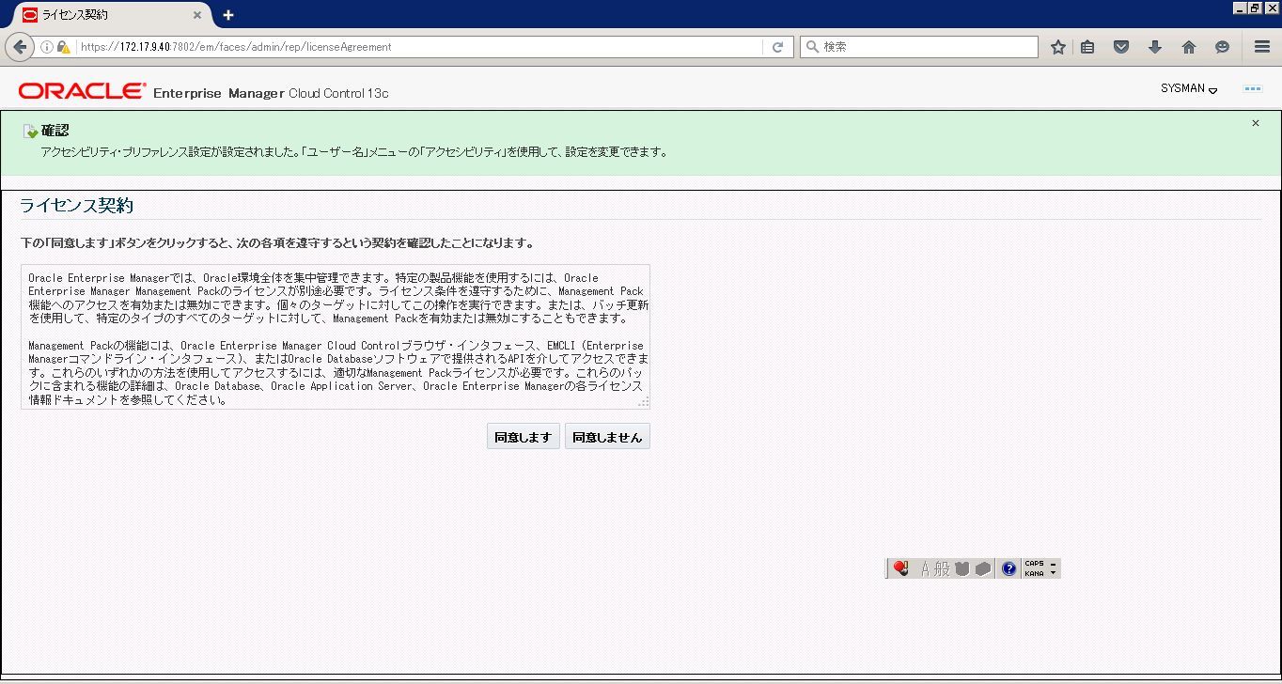
Task: Focus the license agreement text box
Action: [x=336, y=336]
